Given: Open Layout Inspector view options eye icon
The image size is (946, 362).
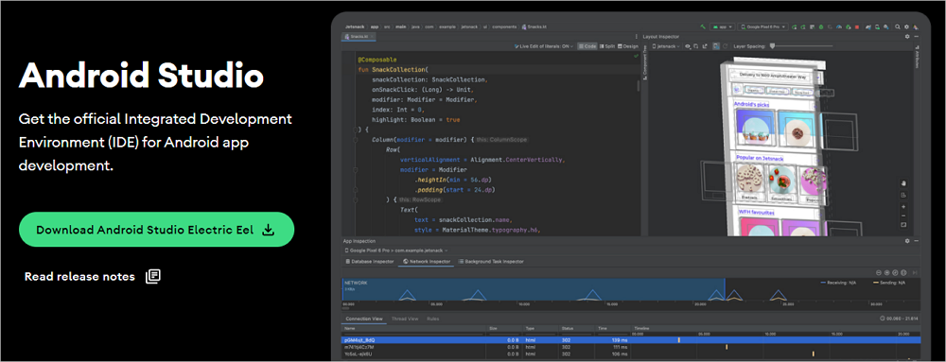Looking at the screenshot, I should click(x=688, y=46).
